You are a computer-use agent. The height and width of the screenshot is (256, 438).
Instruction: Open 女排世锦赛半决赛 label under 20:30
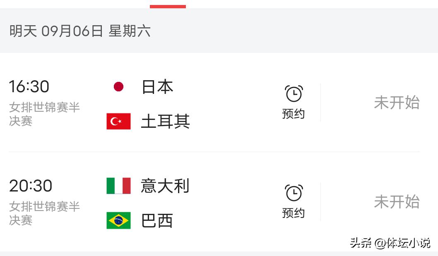tap(44, 213)
